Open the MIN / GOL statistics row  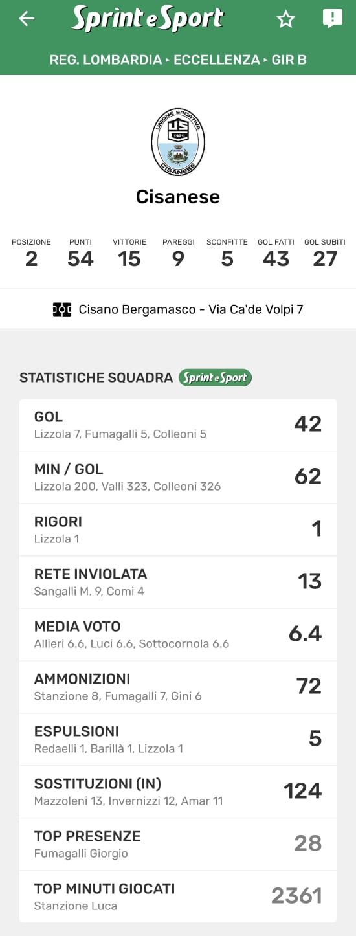[178, 477]
